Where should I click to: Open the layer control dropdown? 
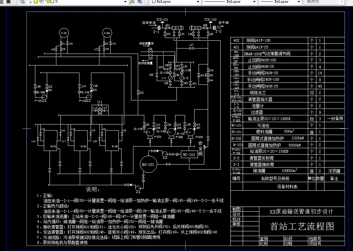pos(125,2)
